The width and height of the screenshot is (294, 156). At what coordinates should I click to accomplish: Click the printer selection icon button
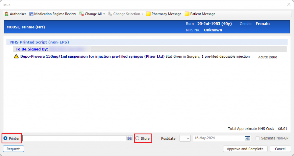(x=129, y=138)
